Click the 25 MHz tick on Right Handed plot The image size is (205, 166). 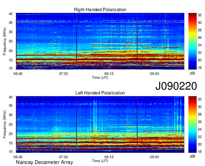pos(11,41)
